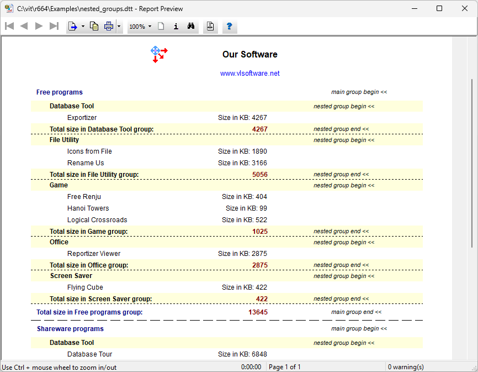
Task: Click the grand total 13645
Action: tap(258, 312)
